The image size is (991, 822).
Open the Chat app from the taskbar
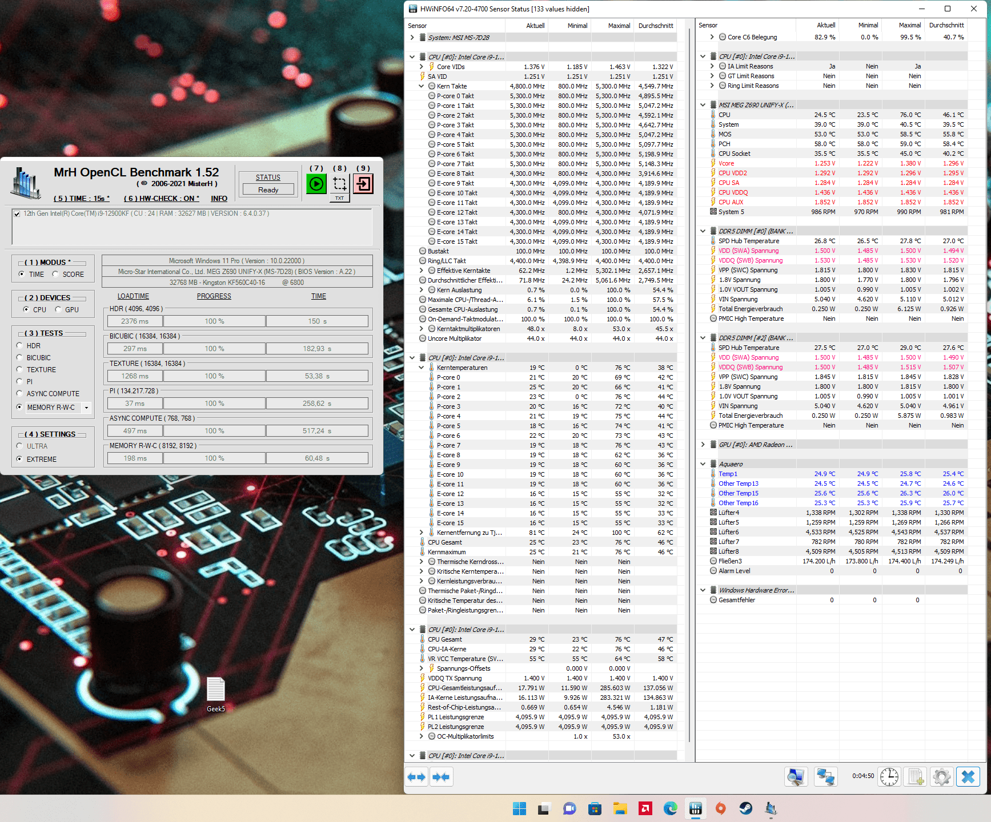coord(569,808)
